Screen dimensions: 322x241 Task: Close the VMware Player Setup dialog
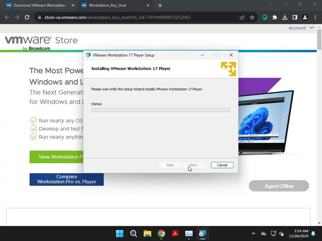point(231,55)
